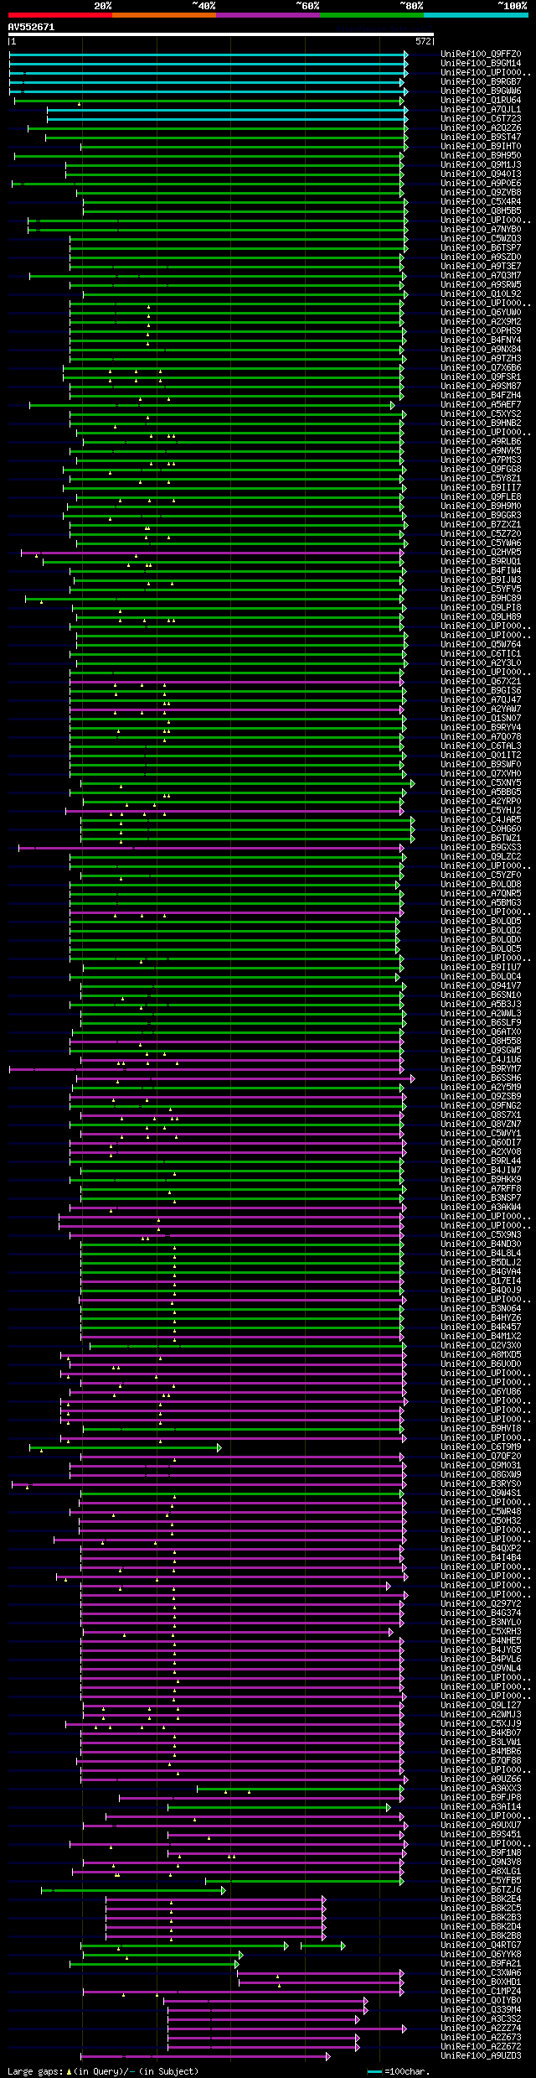Select the UniRef100_B9S451 label
536x2078 pixels.
[481, 1835]
